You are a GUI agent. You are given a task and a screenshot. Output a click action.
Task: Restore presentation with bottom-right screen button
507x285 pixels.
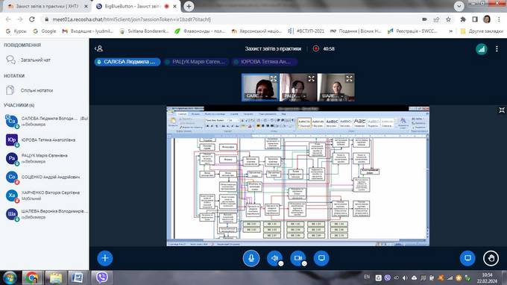click(467, 258)
